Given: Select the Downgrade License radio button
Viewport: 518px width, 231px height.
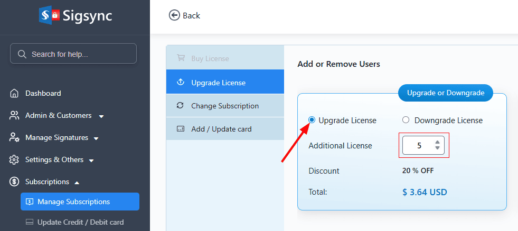Looking at the screenshot, I should 406,120.
